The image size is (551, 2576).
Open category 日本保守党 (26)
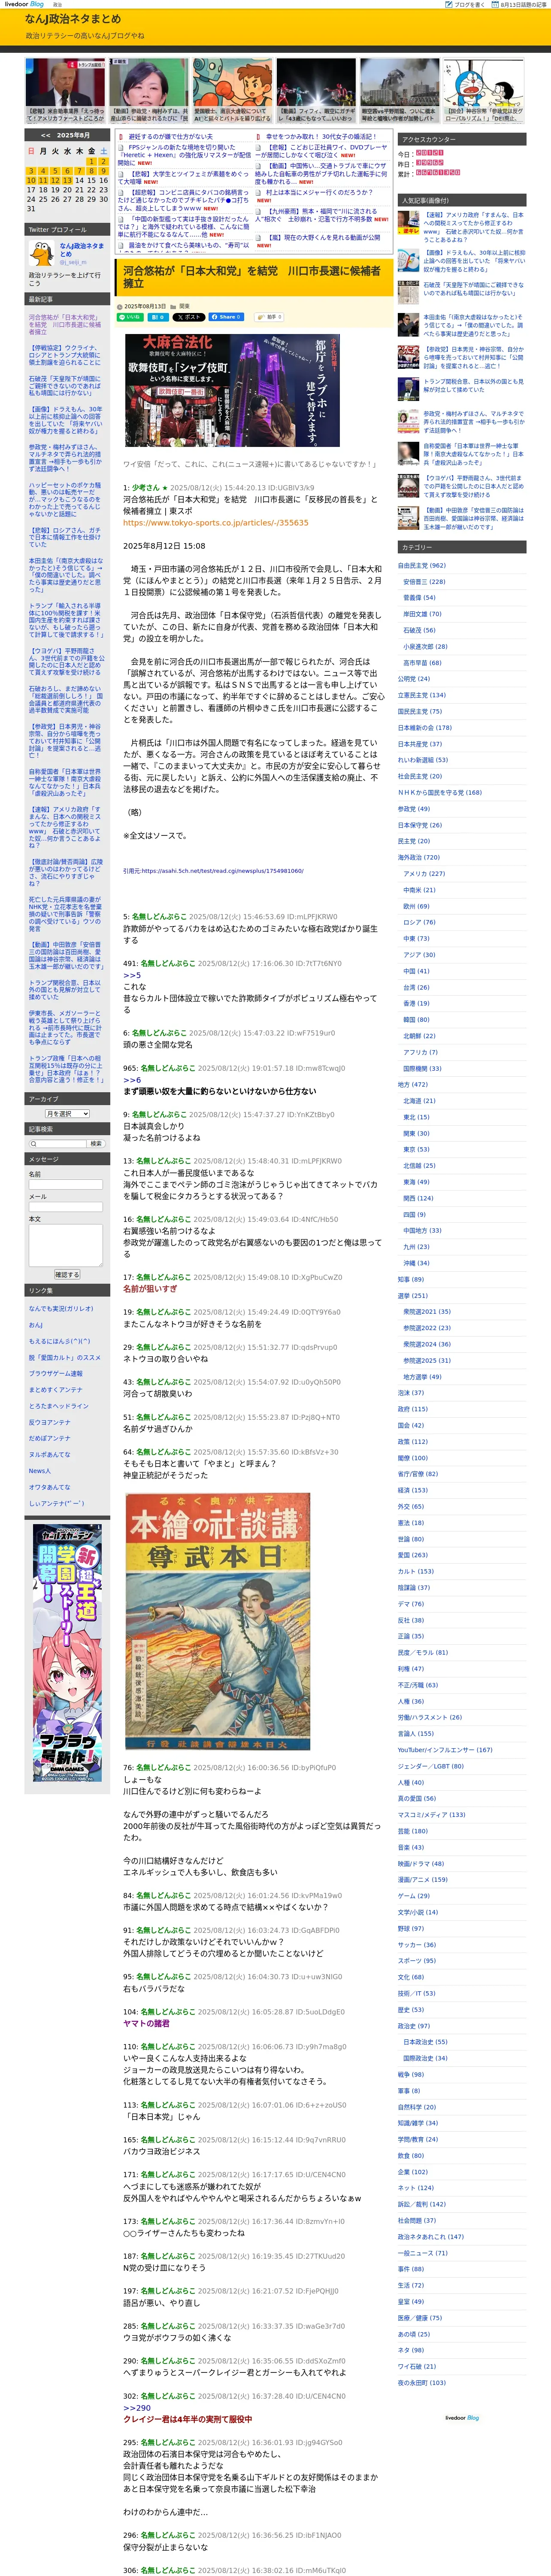tap(420, 825)
